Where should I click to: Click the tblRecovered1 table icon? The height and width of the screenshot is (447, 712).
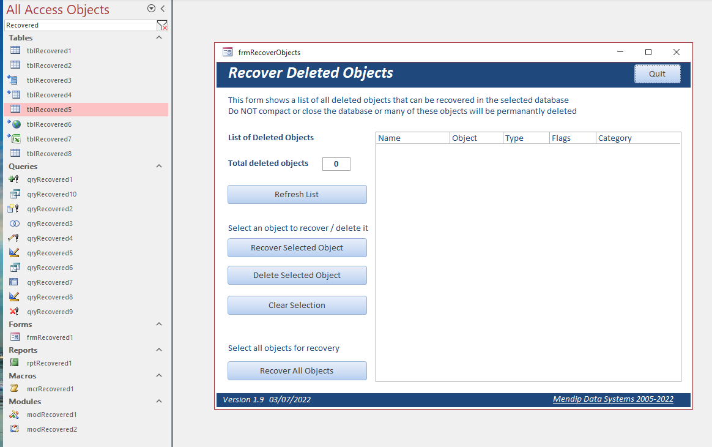(x=15, y=50)
